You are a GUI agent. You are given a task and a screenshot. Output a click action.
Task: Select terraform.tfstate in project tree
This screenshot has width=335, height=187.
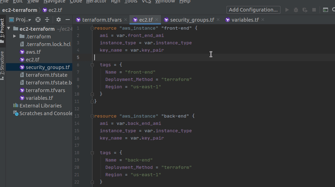[x=46, y=75]
